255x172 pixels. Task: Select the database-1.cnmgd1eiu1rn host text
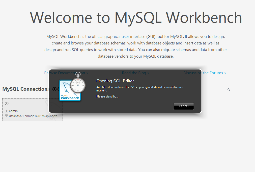(34, 116)
